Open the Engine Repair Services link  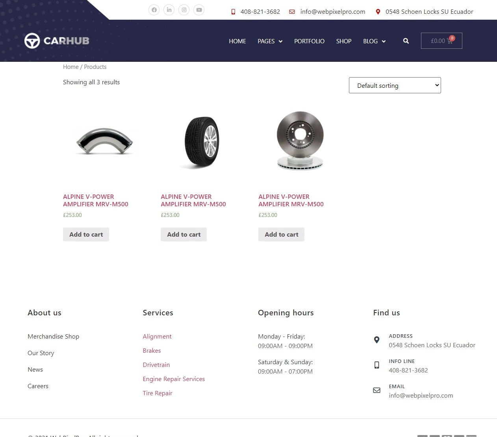tap(174, 379)
